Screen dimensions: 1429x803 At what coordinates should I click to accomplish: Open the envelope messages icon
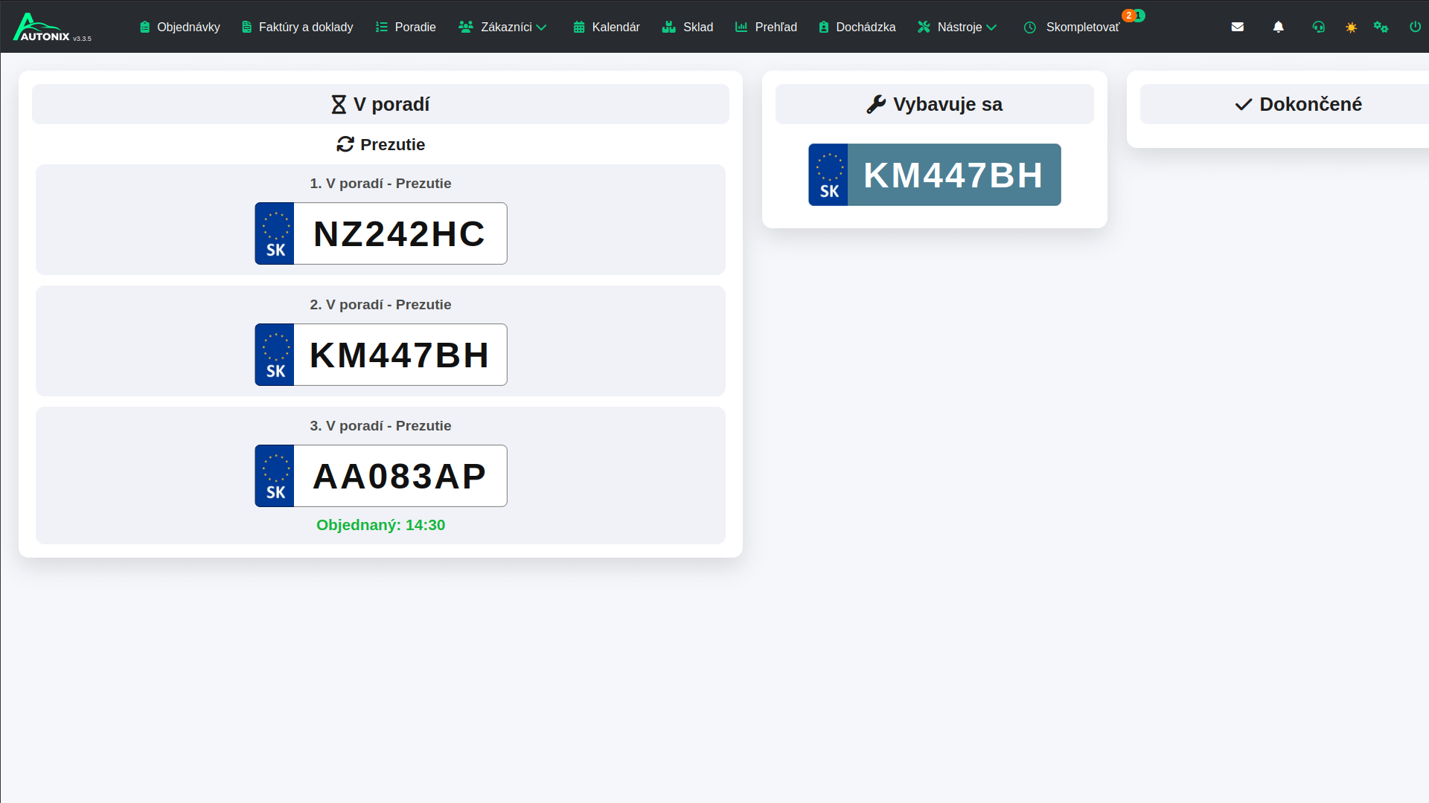coord(1237,27)
